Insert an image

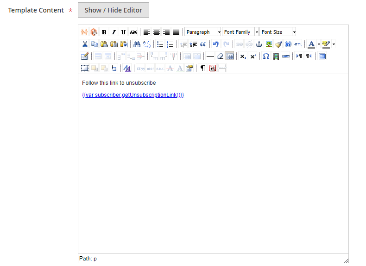pos(269,44)
